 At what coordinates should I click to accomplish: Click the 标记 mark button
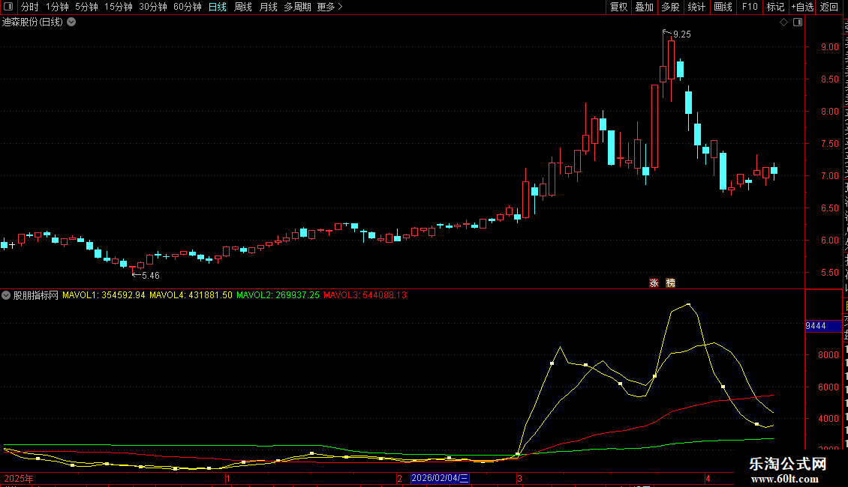coord(775,7)
